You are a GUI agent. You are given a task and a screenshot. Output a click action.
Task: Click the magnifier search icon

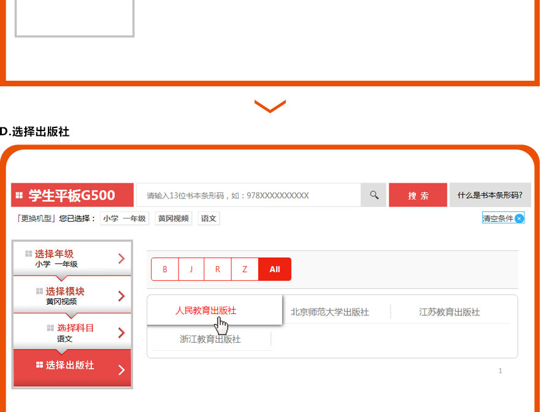pyautogui.click(x=374, y=195)
